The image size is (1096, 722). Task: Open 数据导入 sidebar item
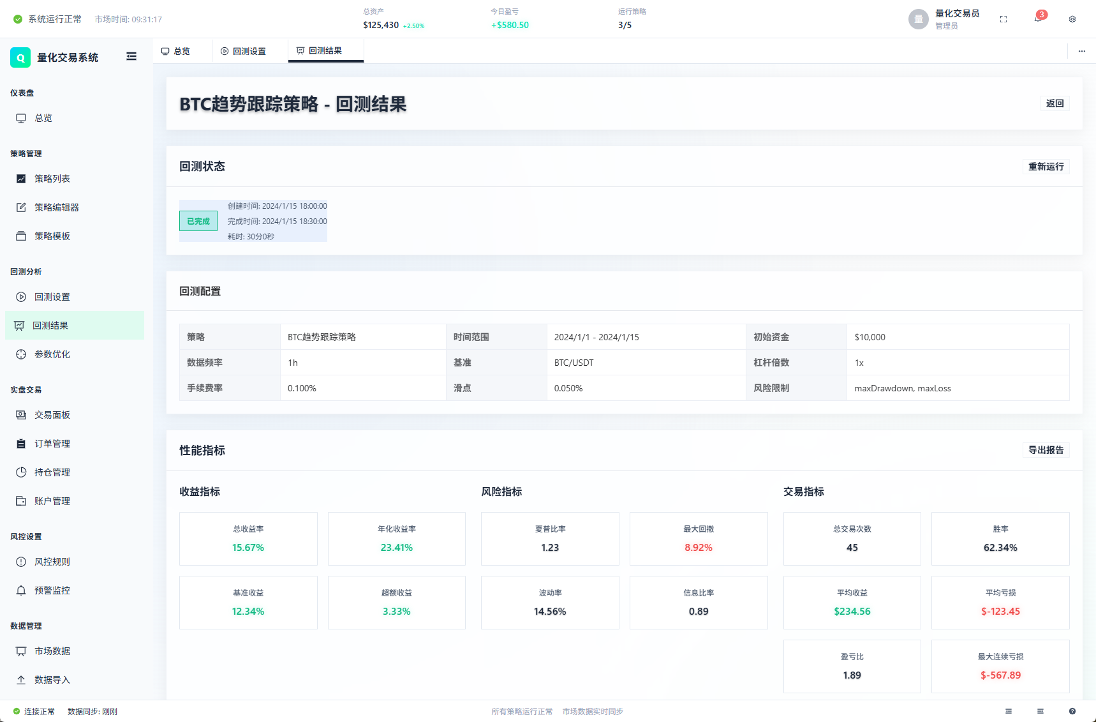click(x=75, y=680)
